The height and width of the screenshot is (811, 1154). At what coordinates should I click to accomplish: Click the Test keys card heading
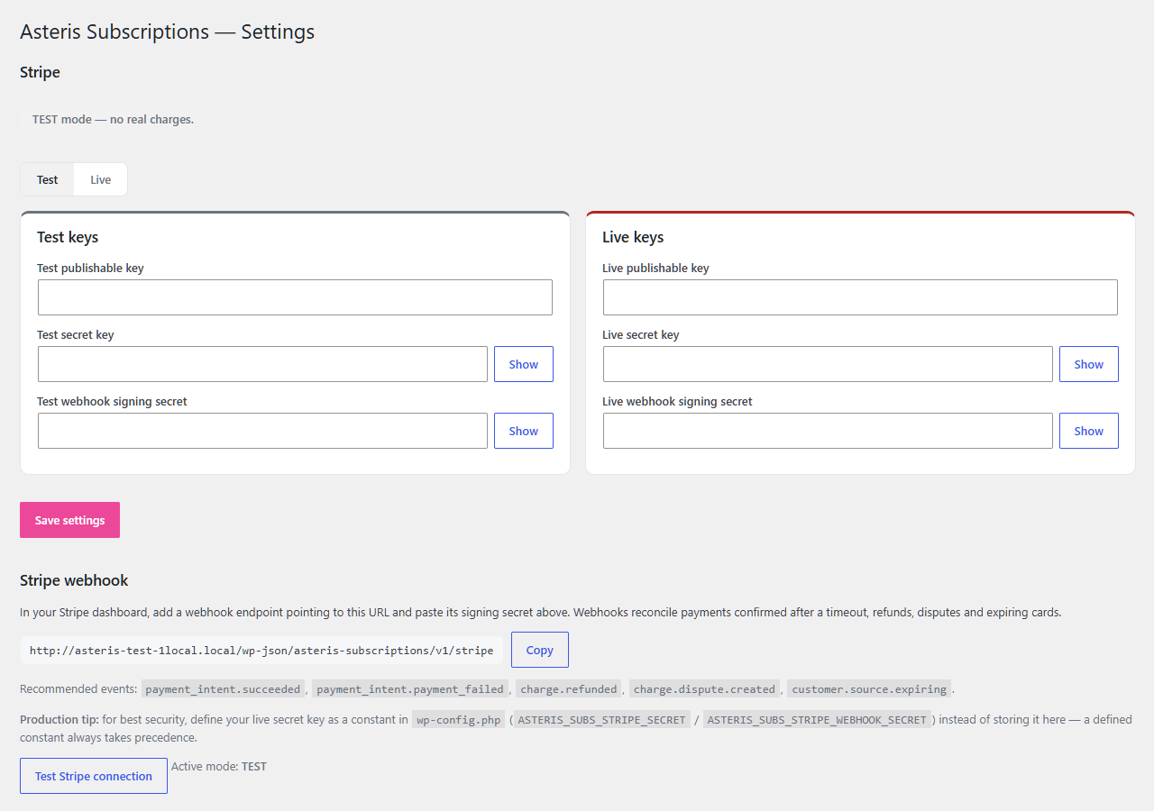(x=68, y=237)
